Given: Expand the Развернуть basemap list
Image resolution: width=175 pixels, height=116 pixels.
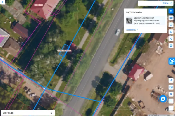Looking at the screenshot, I should (x=132, y=30).
